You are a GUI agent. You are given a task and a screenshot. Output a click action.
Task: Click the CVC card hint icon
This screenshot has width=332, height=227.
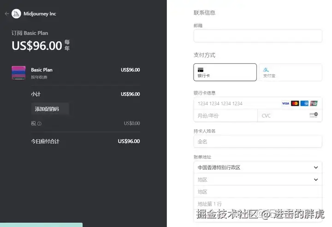pyautogui.click(x=314, y=115)
